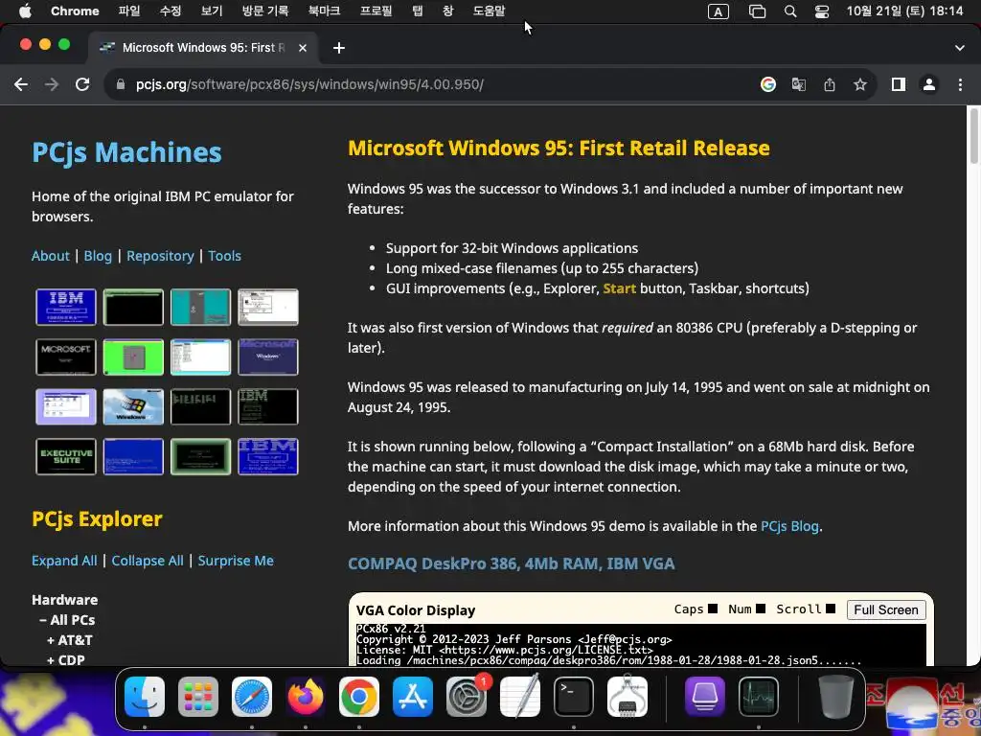Click the Google icon in address bar

point(768,84)
